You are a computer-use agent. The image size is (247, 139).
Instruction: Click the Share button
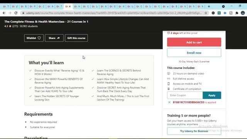pyautogui.click(x=54, y=38)
